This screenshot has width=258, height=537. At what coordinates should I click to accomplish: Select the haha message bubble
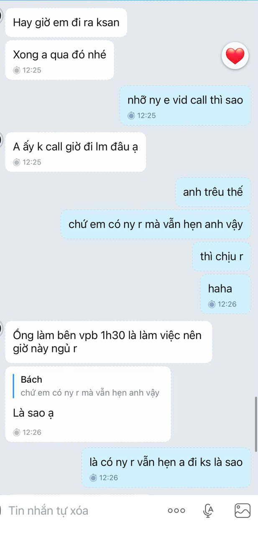(225, 295)
